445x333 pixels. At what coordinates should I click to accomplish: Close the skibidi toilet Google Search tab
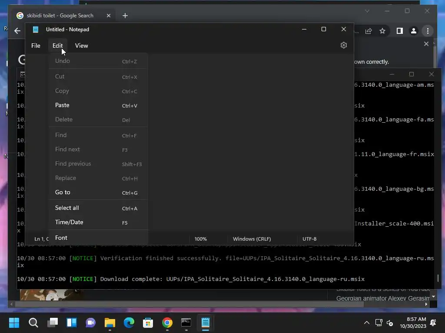(x=108, y=16)
